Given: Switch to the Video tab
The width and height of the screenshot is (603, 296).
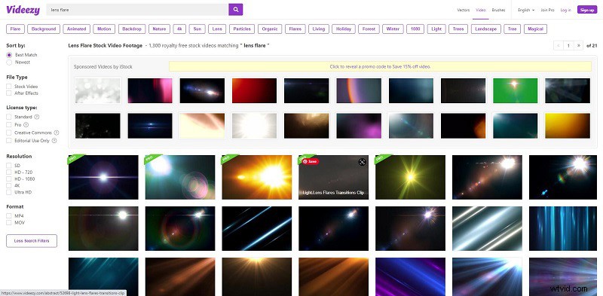Looking at the screenshot, I should (x=481, y=10).
